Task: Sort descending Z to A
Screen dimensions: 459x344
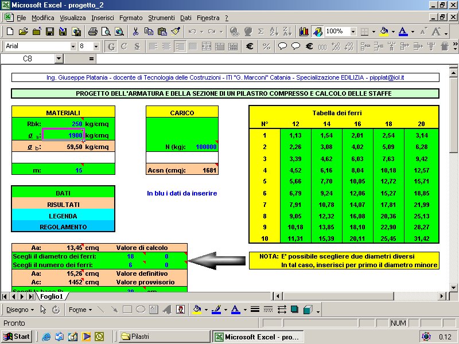Action: (287, 32)
